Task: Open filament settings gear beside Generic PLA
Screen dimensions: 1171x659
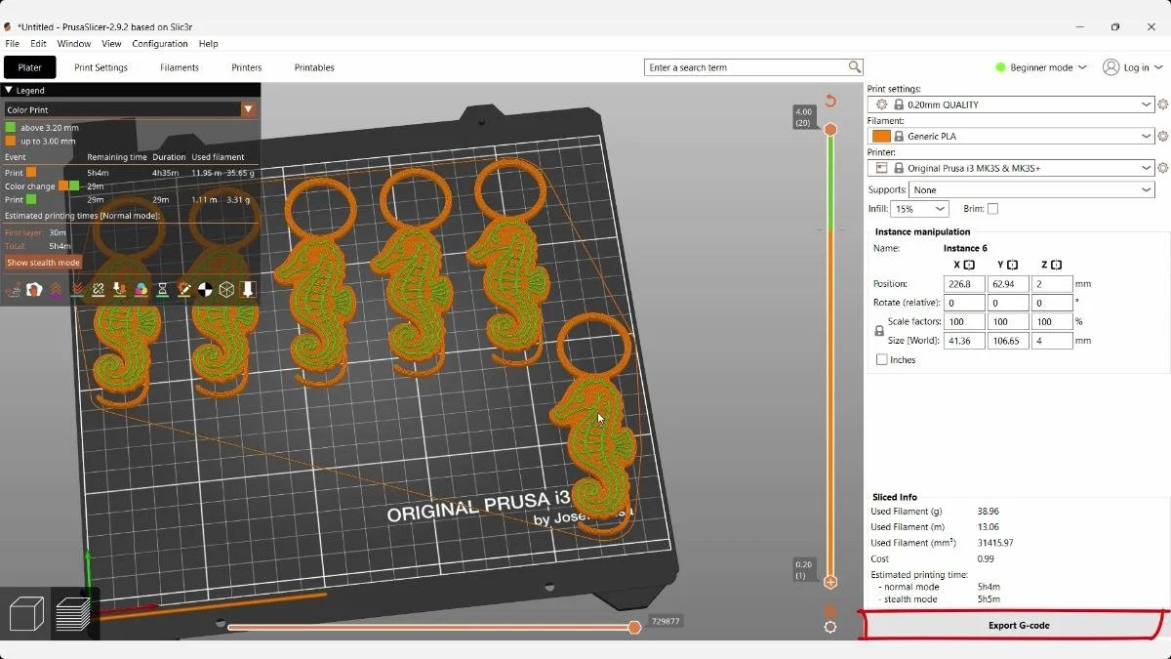Action: (1162, 137)
